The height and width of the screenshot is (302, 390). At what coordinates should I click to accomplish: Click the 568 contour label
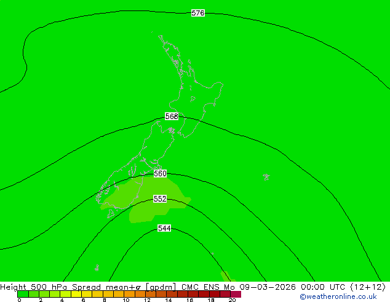172,116
